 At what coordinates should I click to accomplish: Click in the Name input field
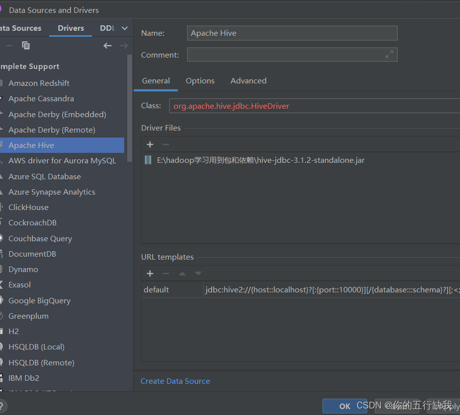292,33
